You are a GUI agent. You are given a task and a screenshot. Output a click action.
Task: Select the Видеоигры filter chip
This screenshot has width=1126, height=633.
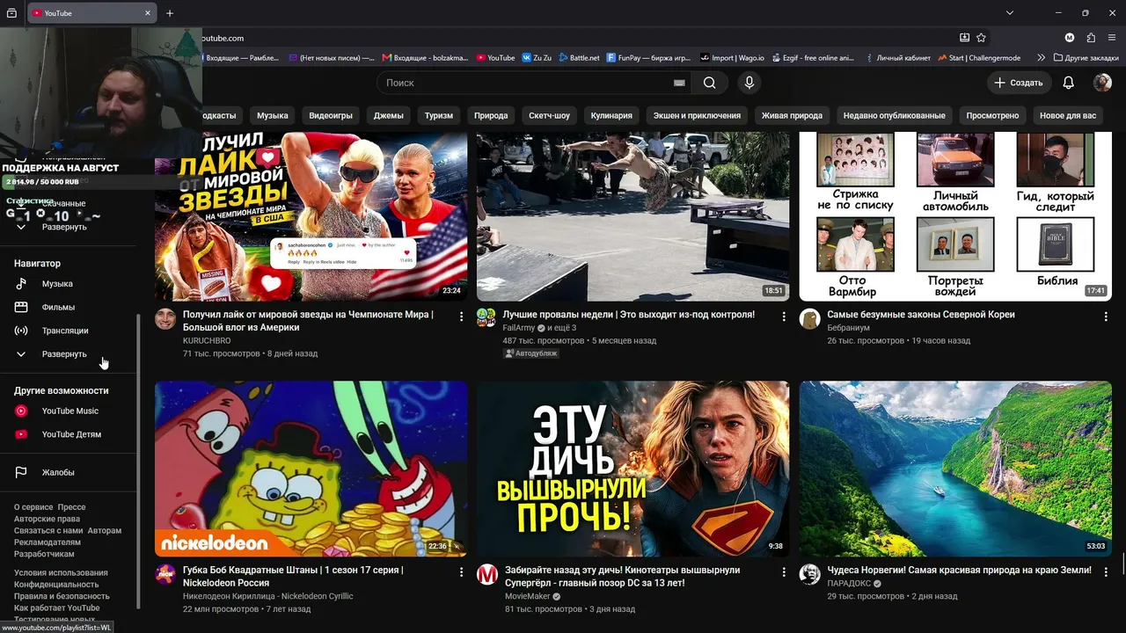[x=331, y=115]
